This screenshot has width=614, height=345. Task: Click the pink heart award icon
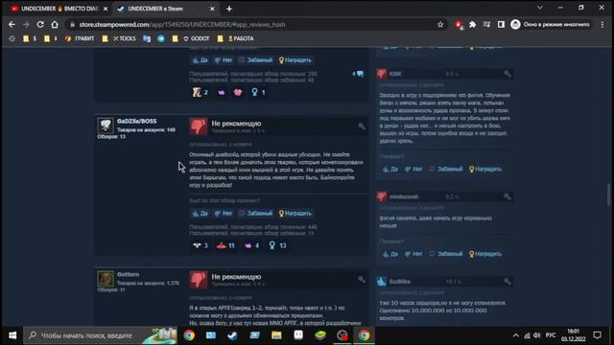pyautogui.click(x=238, y=92)
